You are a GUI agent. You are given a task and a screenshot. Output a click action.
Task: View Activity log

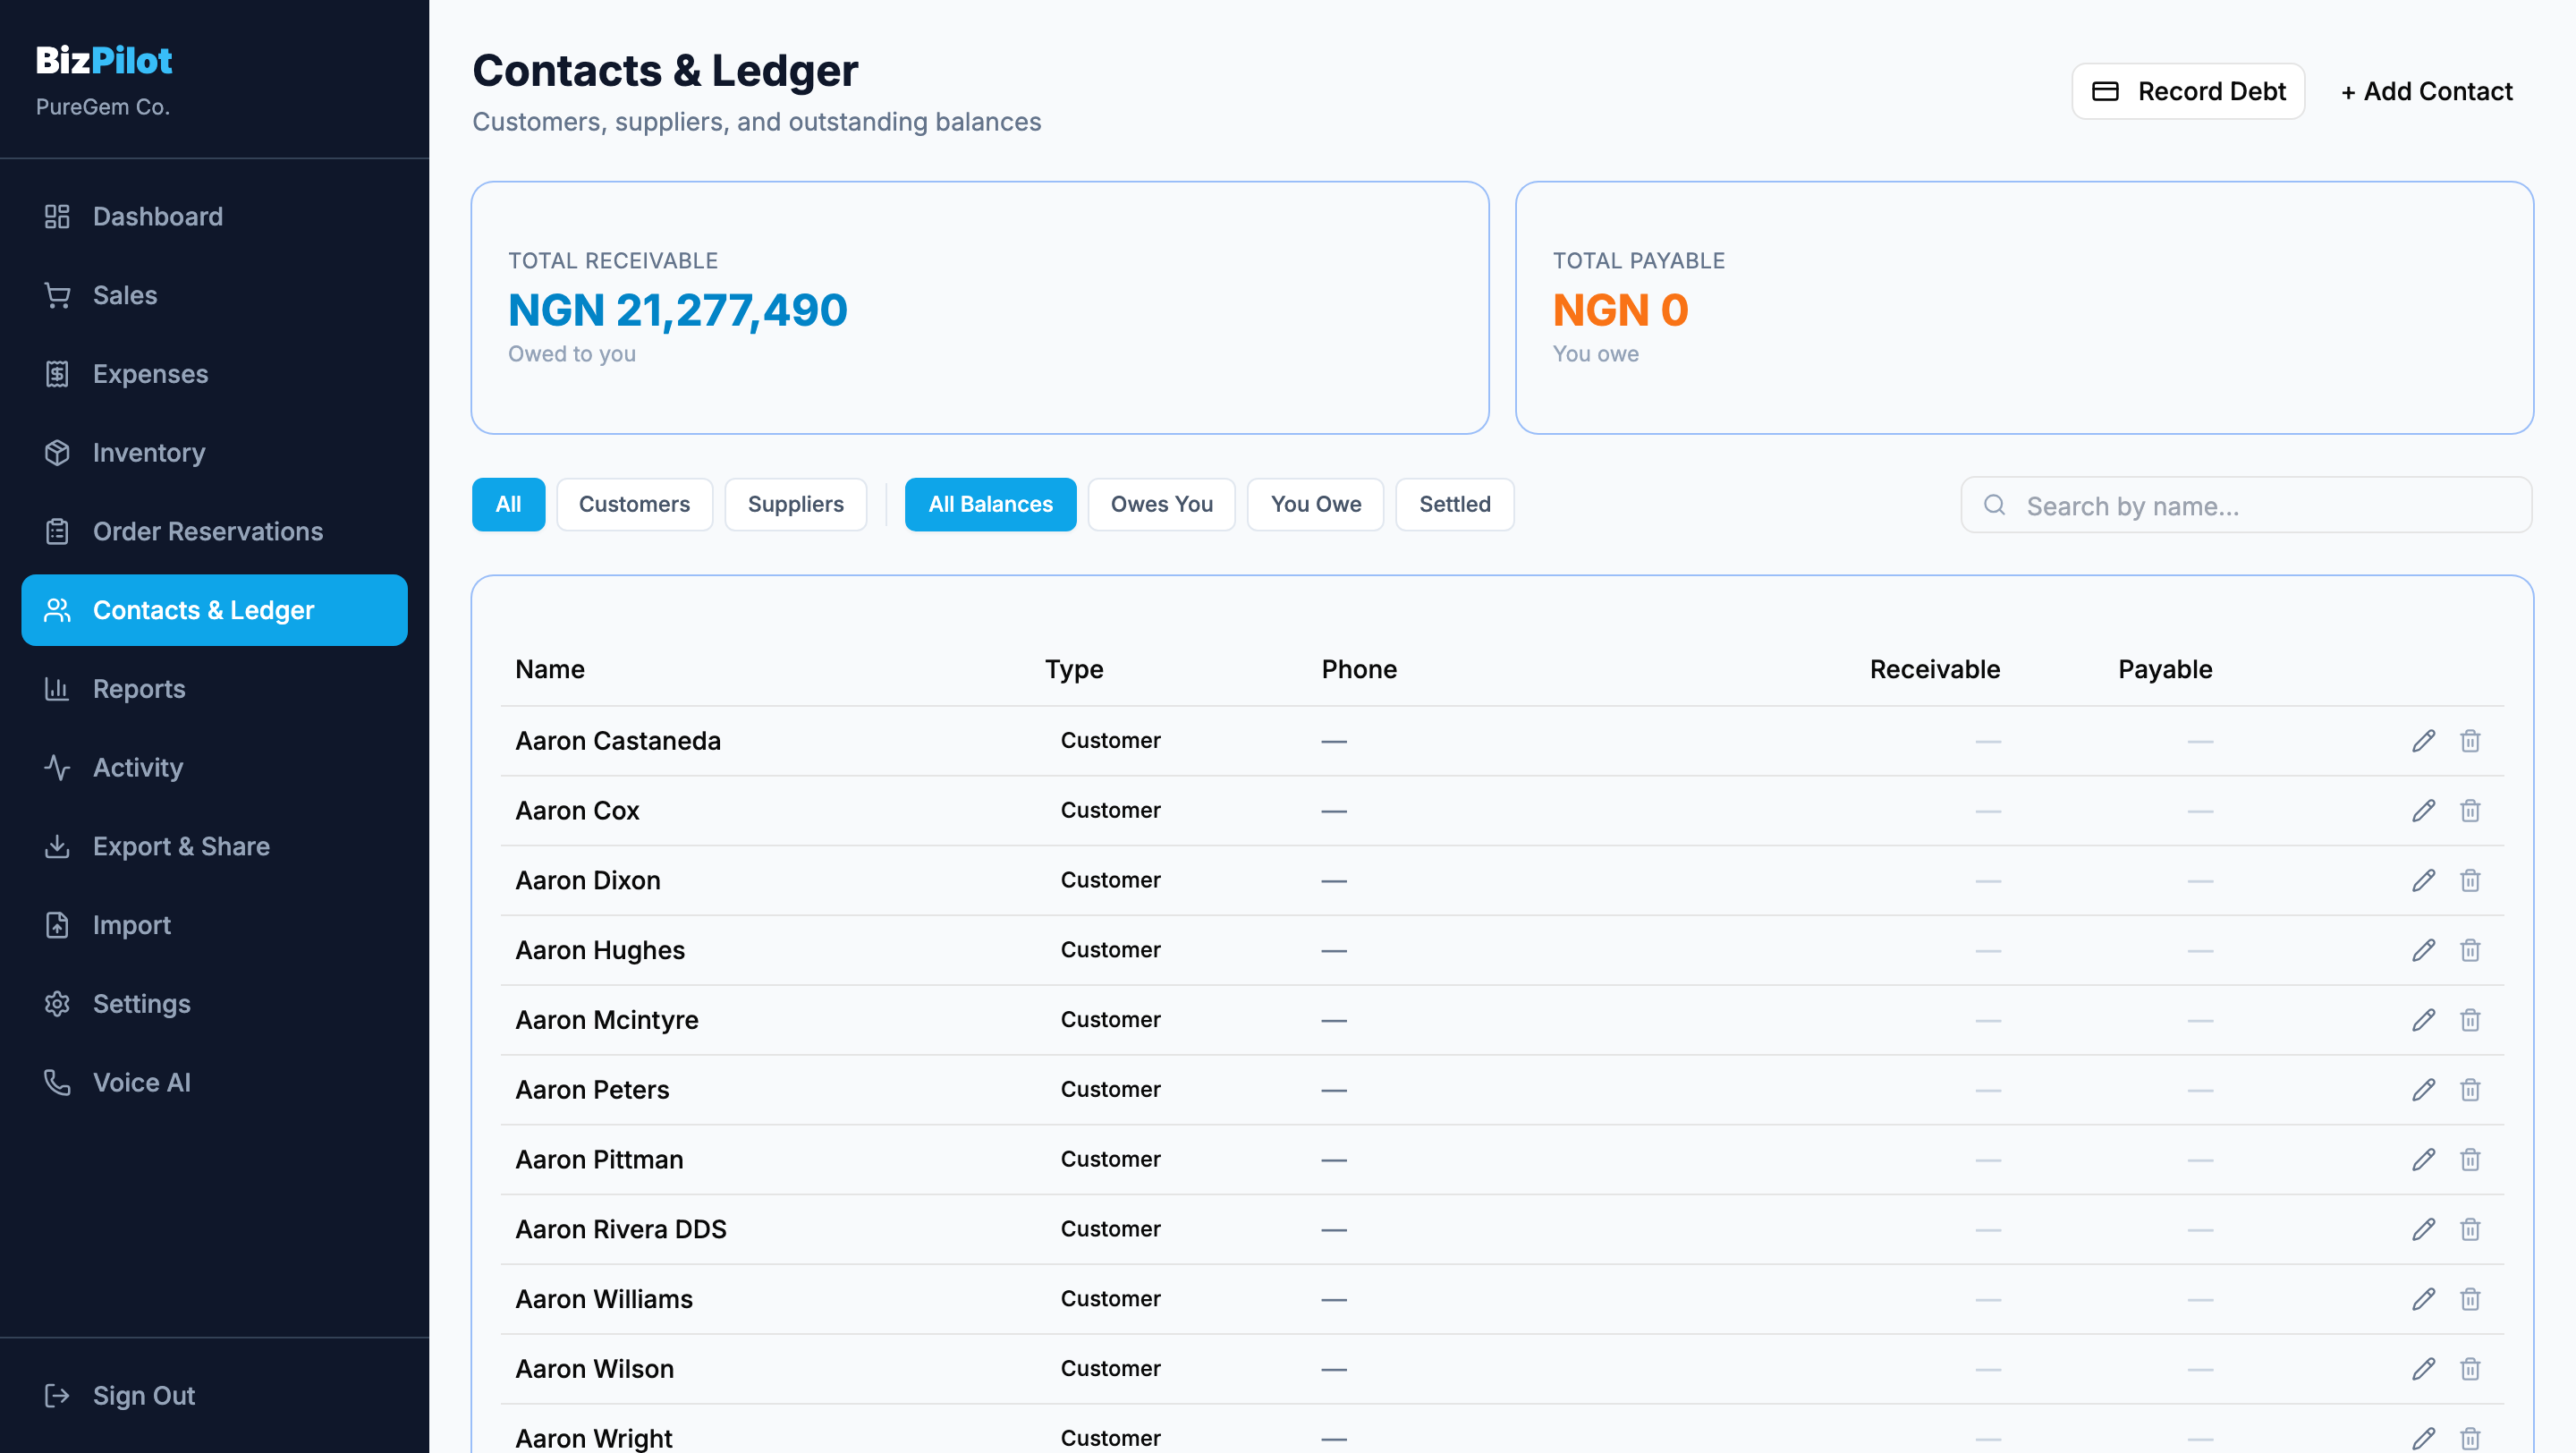click(x=214, y=768)
